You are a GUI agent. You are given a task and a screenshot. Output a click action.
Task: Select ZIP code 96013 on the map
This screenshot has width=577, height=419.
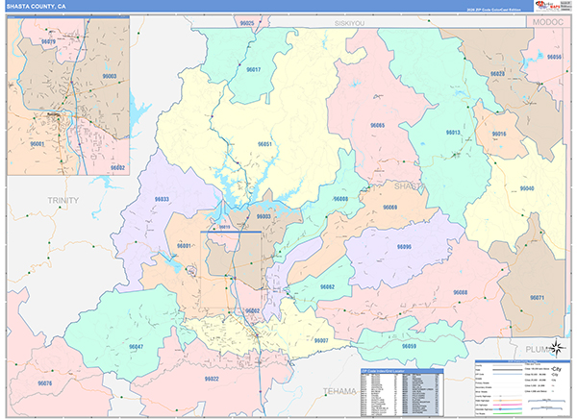pyautogui.click(x=453, y=133)
